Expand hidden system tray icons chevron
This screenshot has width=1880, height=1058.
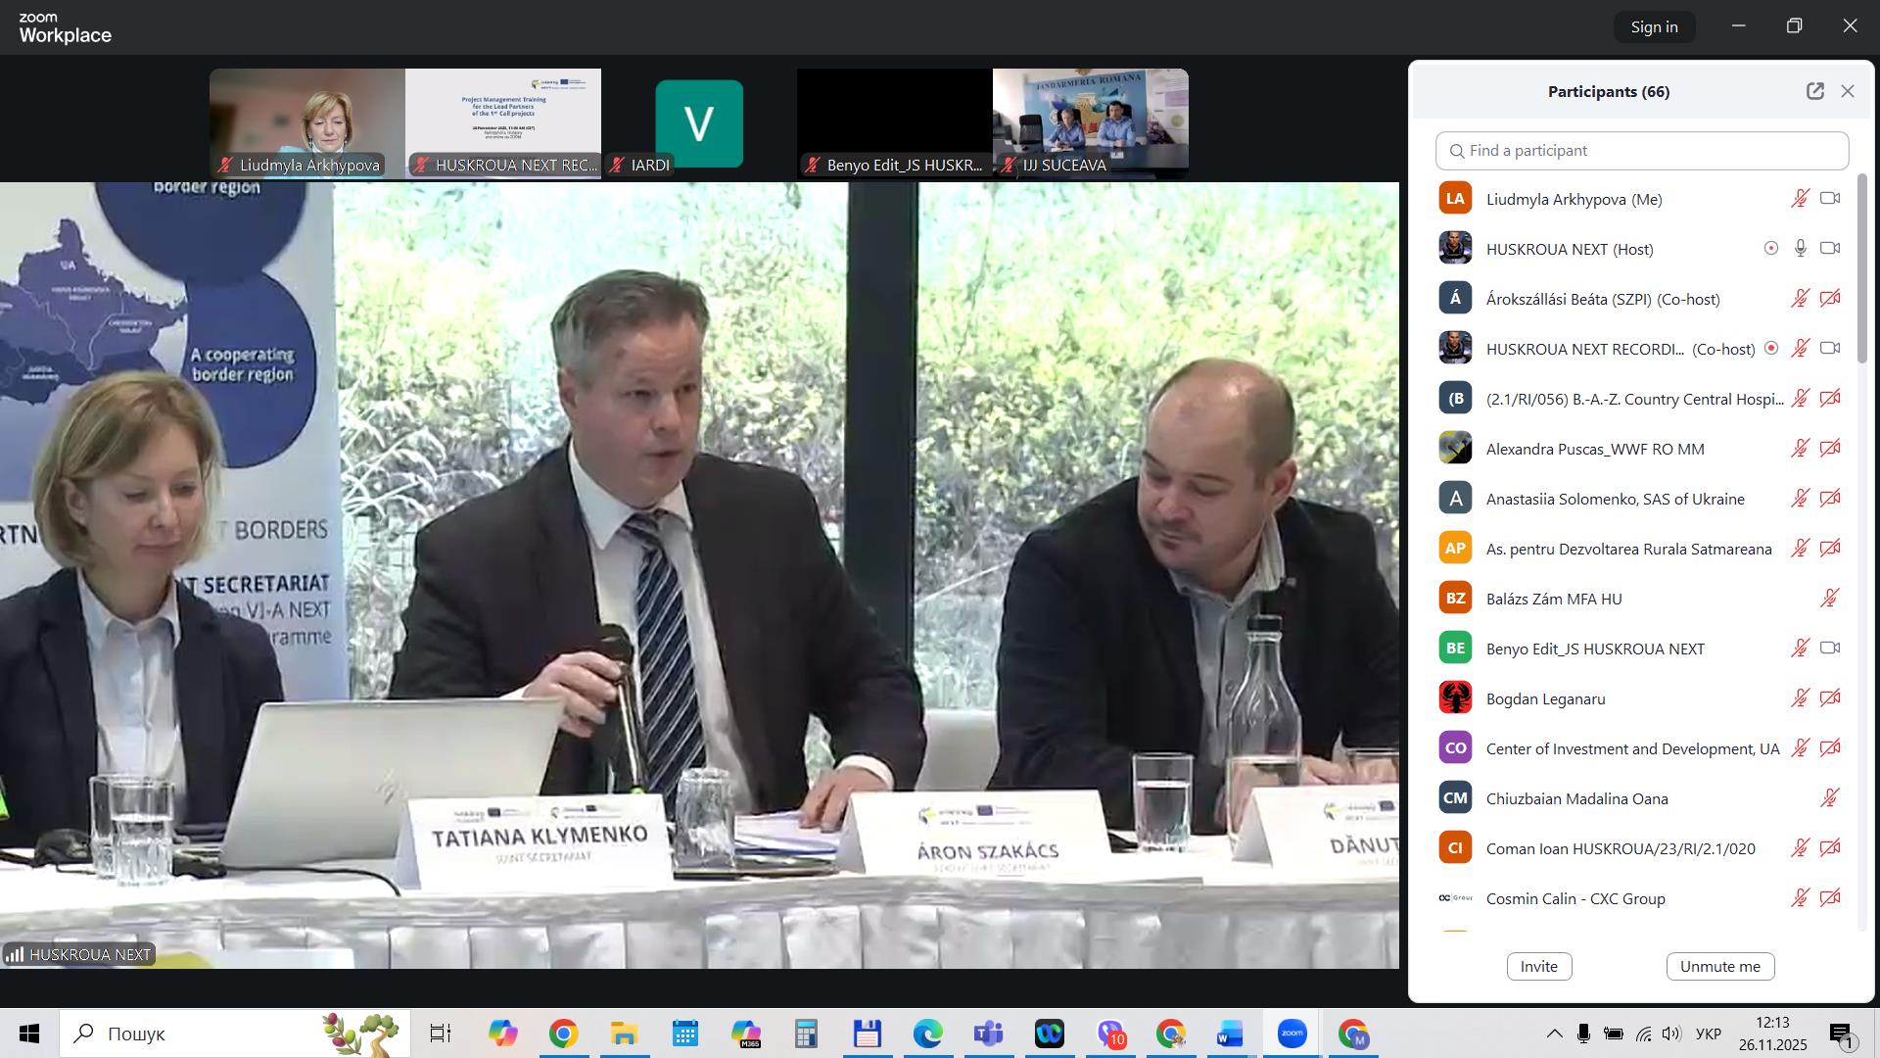[1554, 1034]
